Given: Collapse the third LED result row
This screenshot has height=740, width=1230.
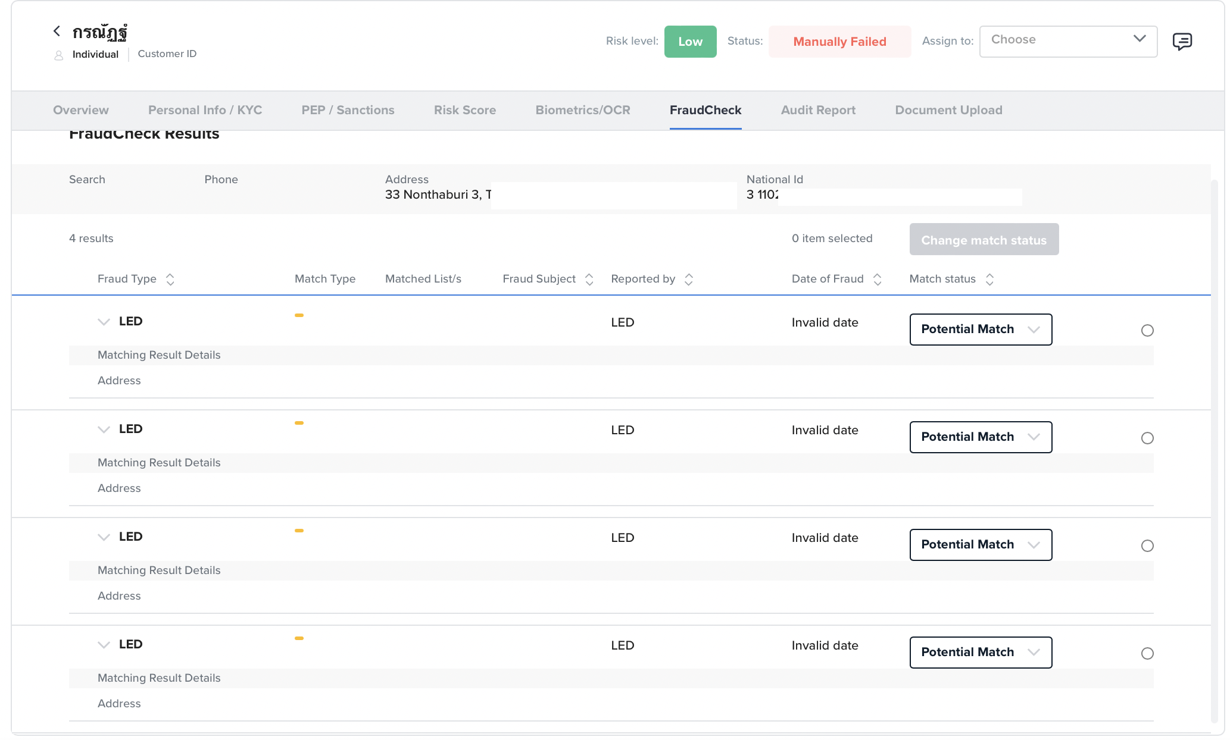Looking at the screenshot, I should click(104, 537).
